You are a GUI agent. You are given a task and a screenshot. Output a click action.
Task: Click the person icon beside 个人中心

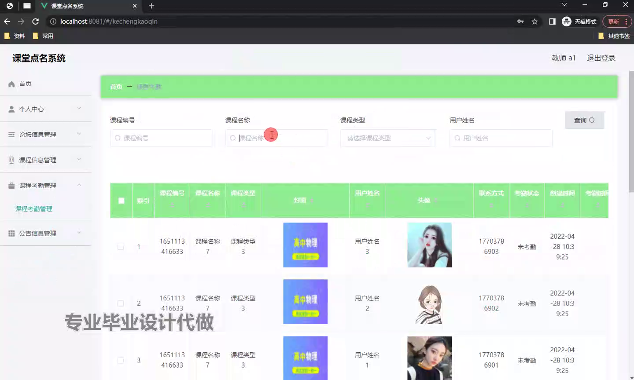11,109
